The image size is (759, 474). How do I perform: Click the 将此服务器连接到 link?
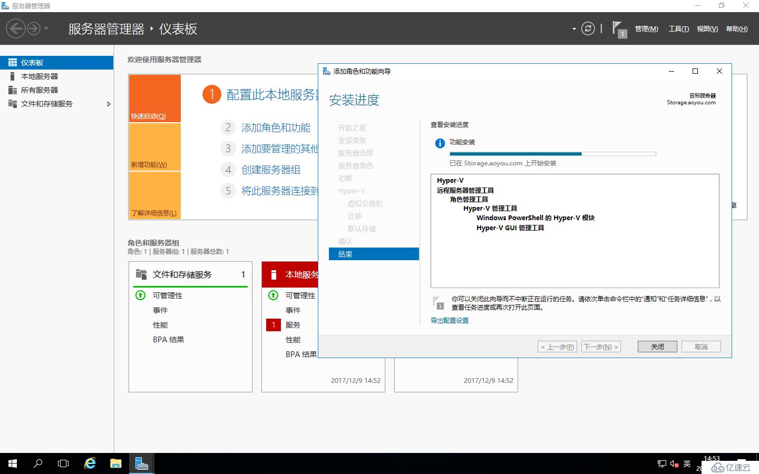pos(280,191)
